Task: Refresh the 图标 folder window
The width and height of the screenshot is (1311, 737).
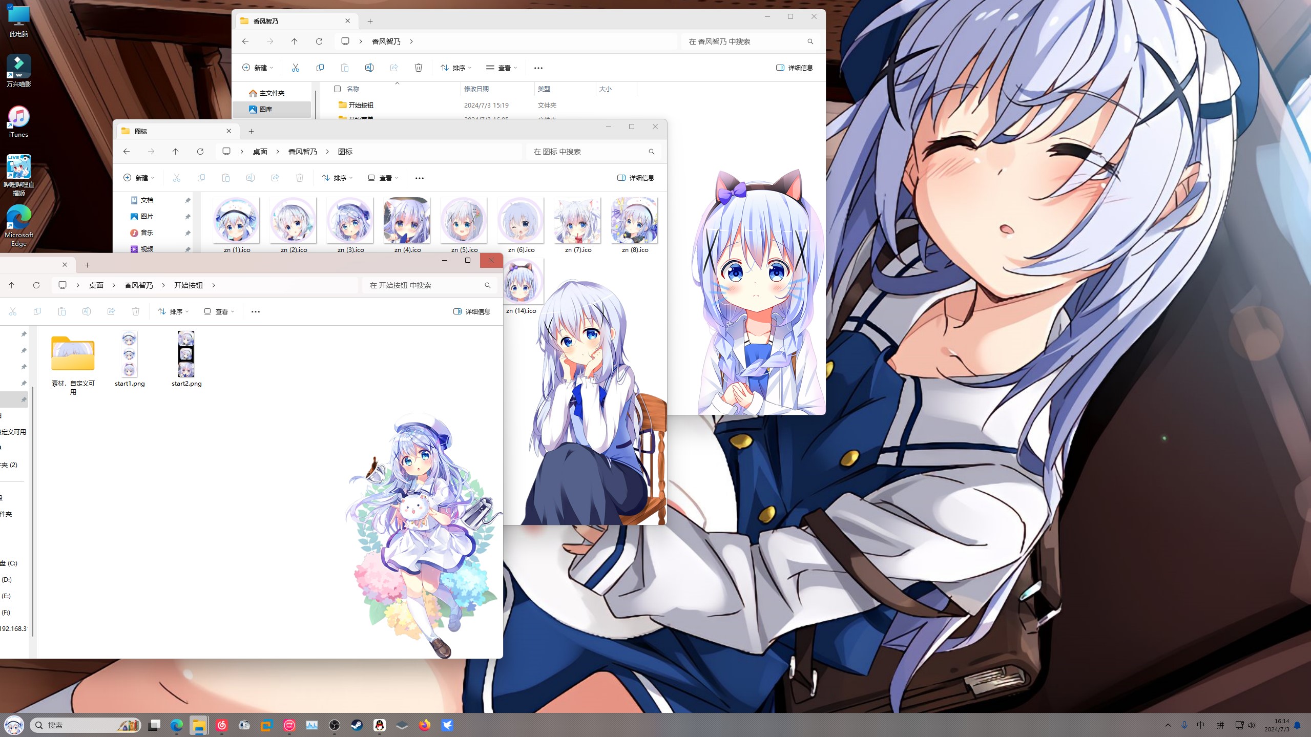Action: pyautogui.click(x=200, y=152)
